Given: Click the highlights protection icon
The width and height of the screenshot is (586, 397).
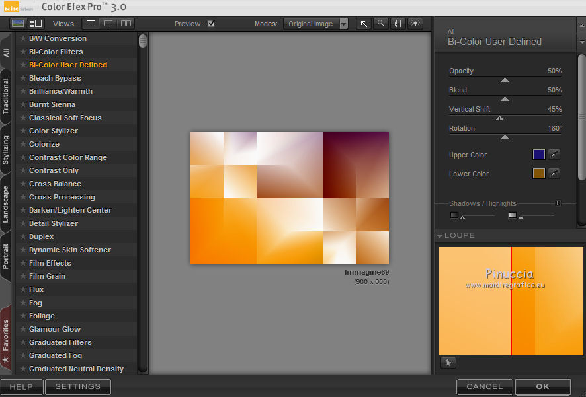Looking at the screenshot, I should point(513,215).
